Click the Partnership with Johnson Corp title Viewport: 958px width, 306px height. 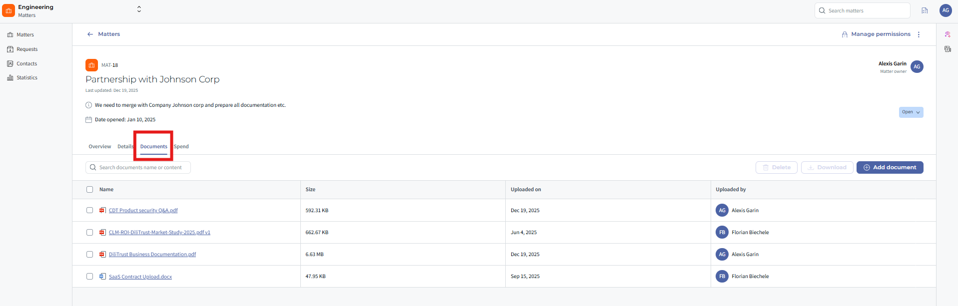click(x=152, y=79)
